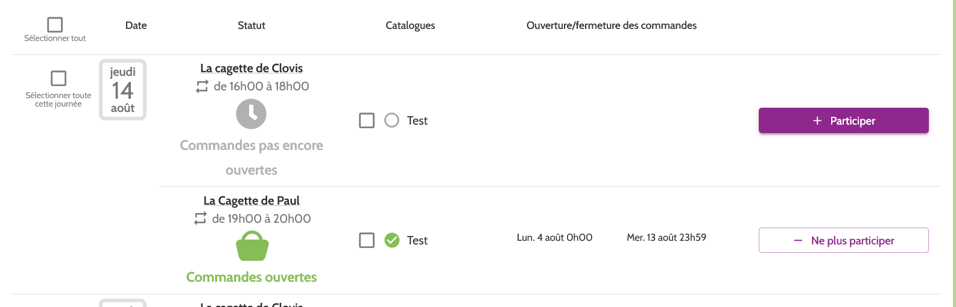Check the Test catalogue box for Paul
The width and height of the screenshot is (956, 307).
[367, 241]
